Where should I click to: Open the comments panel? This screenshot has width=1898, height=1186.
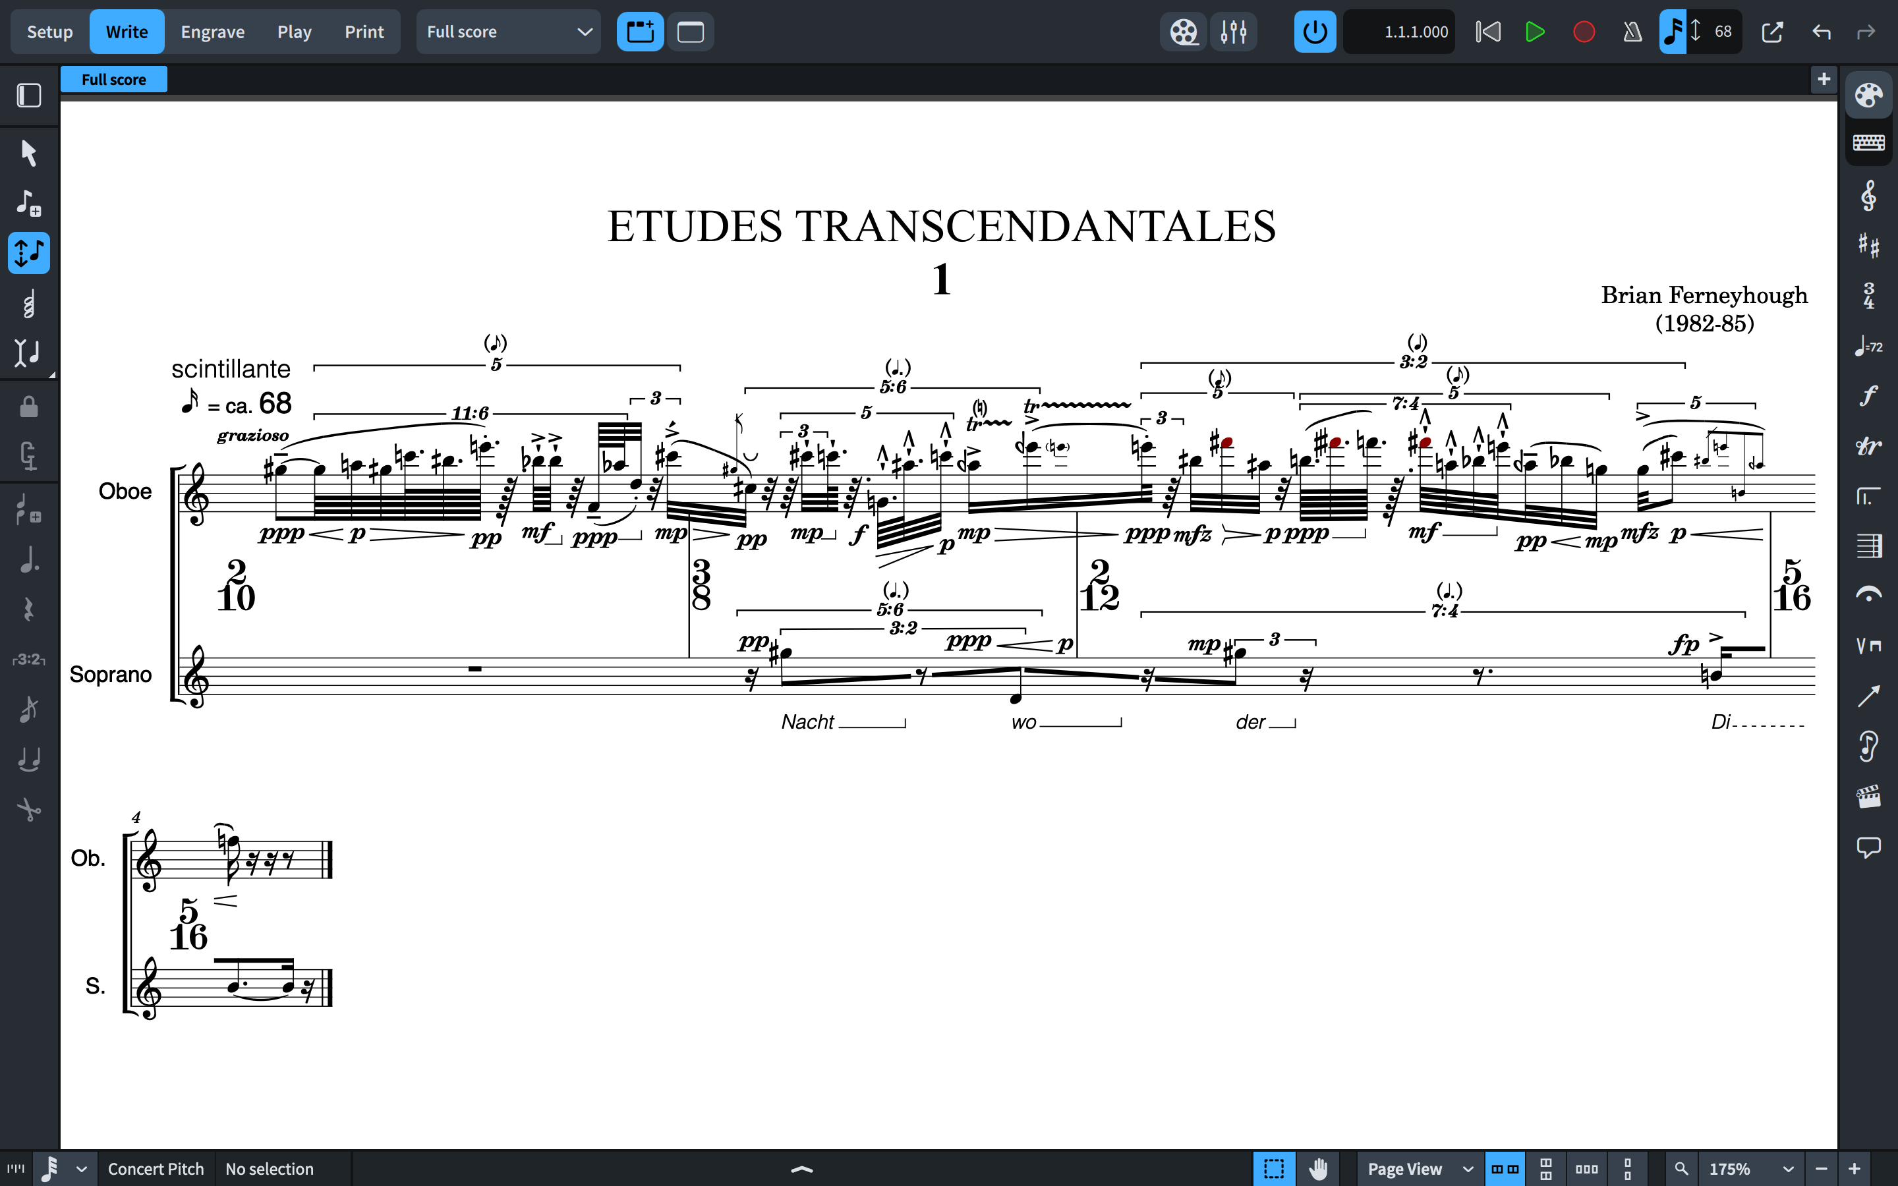(x=1869, y=847)
